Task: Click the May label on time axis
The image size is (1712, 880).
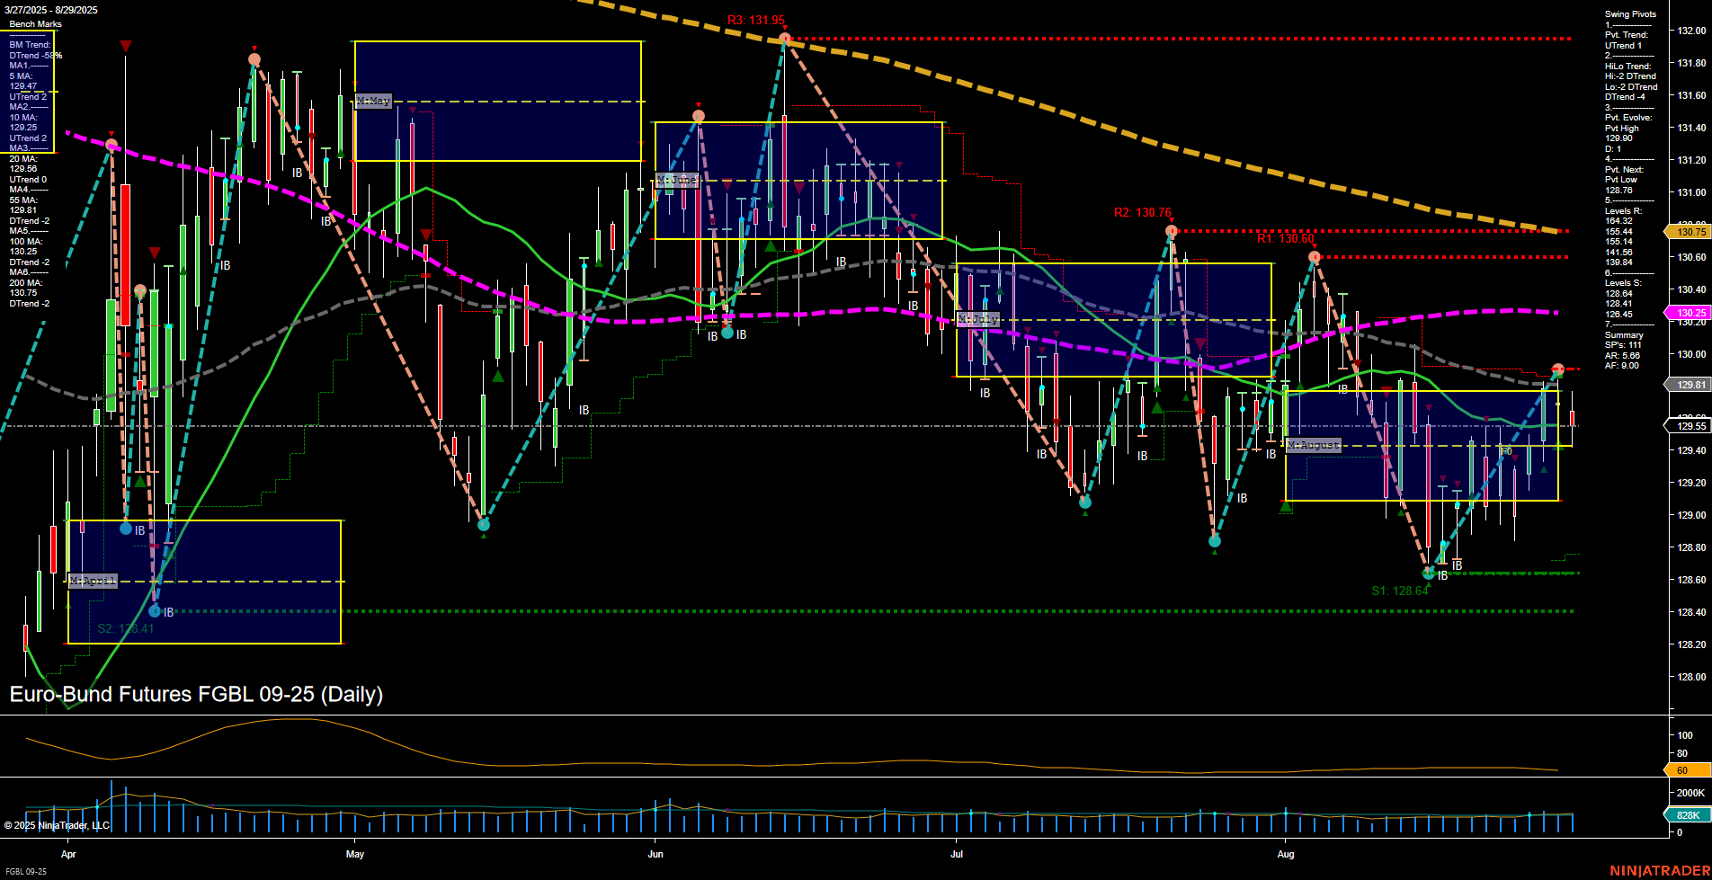Action: (355, 854)
